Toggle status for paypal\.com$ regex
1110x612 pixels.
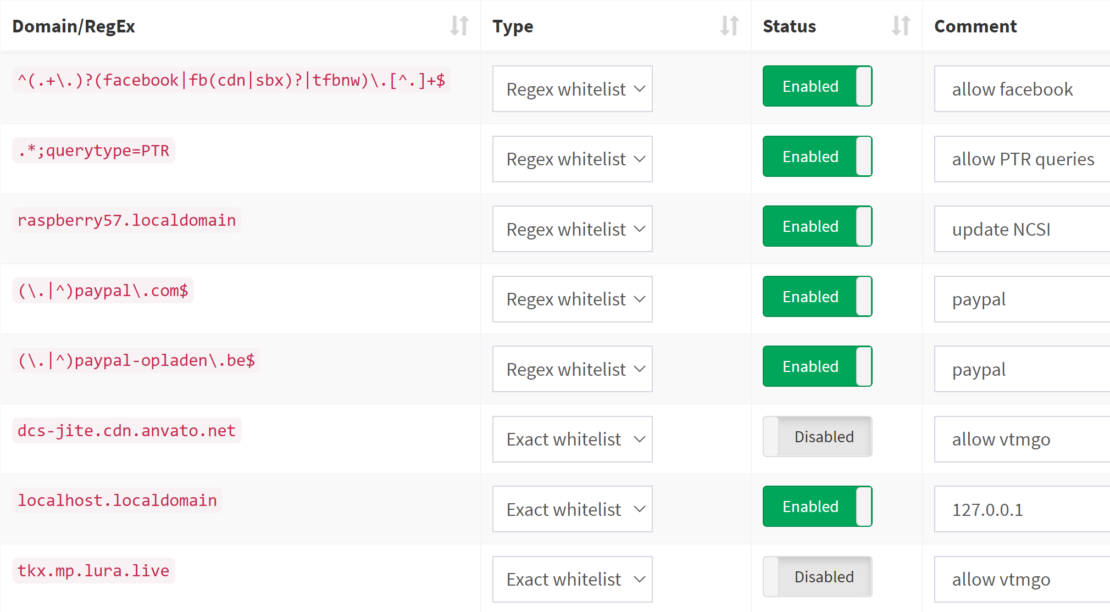817,297
